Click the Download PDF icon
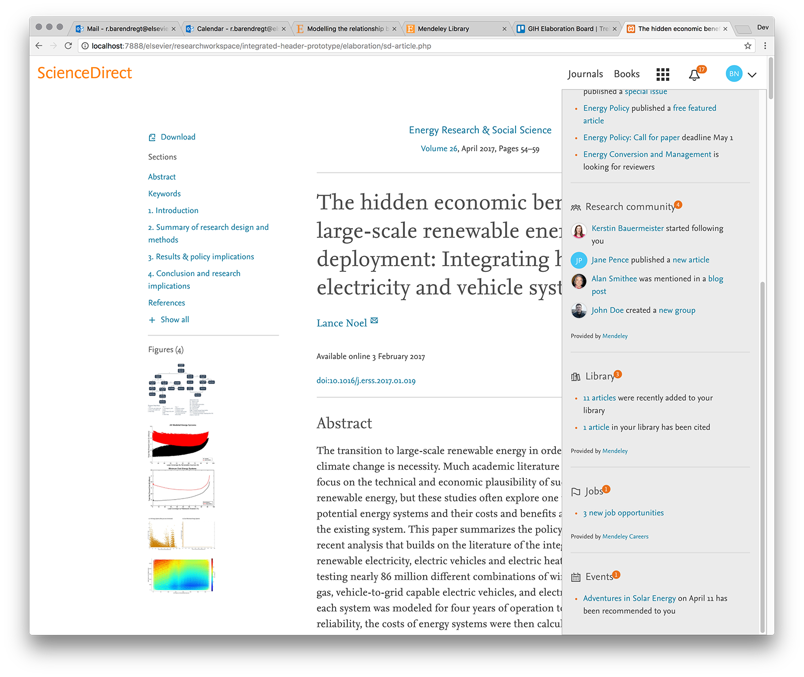This screenshot has height=677, width=804. [x=152, y=137]
